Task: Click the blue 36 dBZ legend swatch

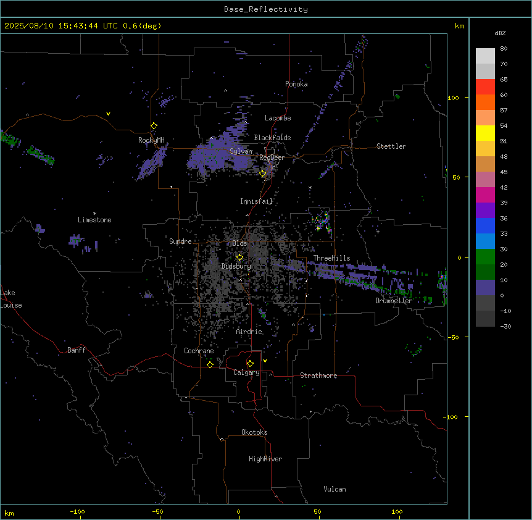Action: click(485, 225)
